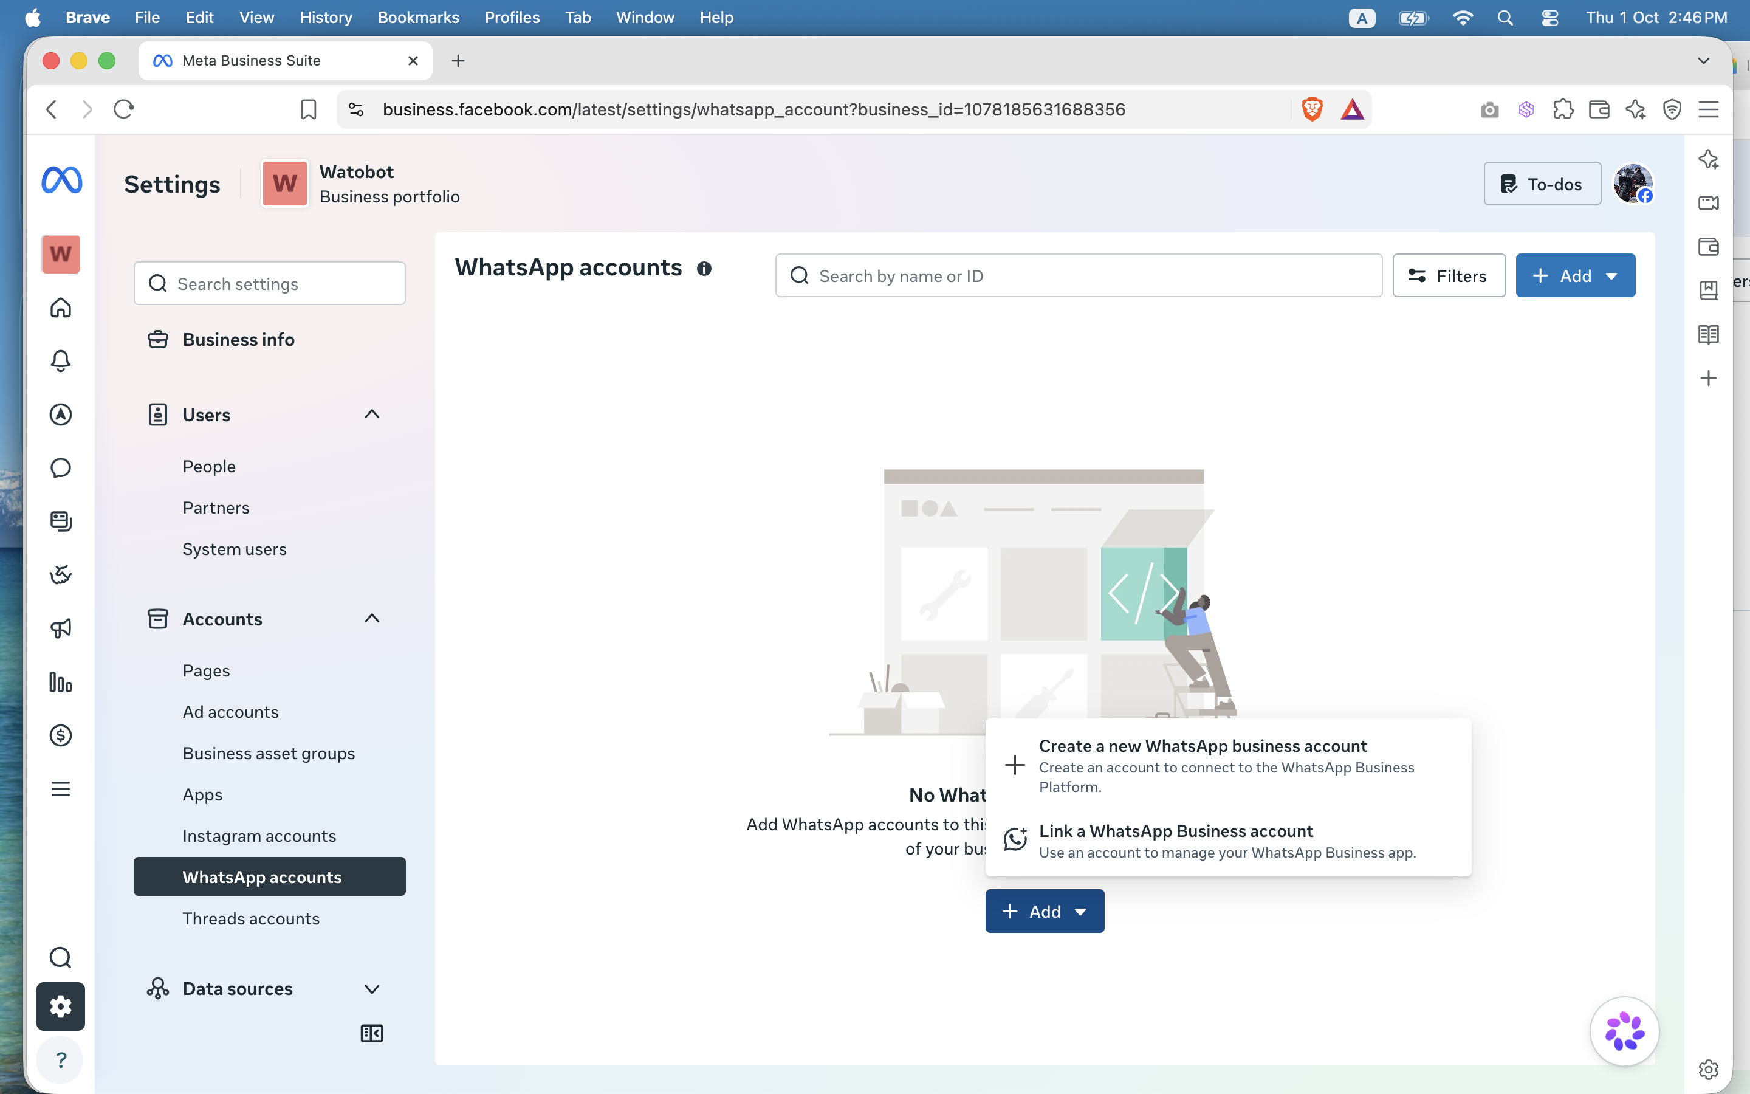Open the search magnifier in left rail
The width and height of the screenshot is (1750, 1094).
tap(61, 957)
